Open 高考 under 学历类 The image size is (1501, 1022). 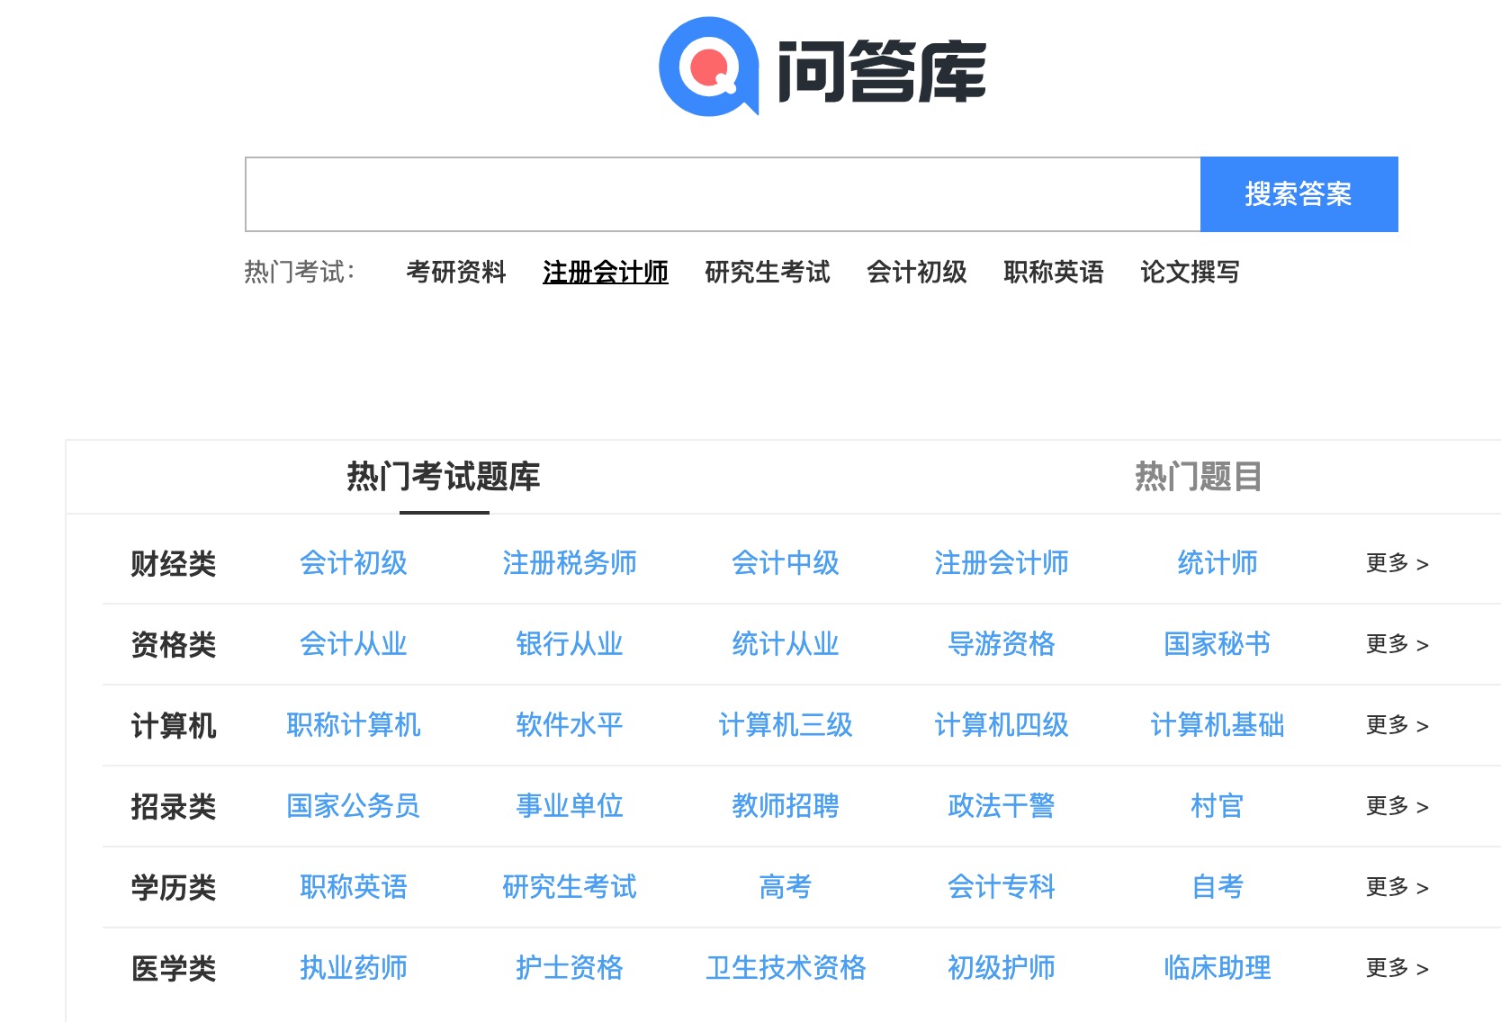786,888
